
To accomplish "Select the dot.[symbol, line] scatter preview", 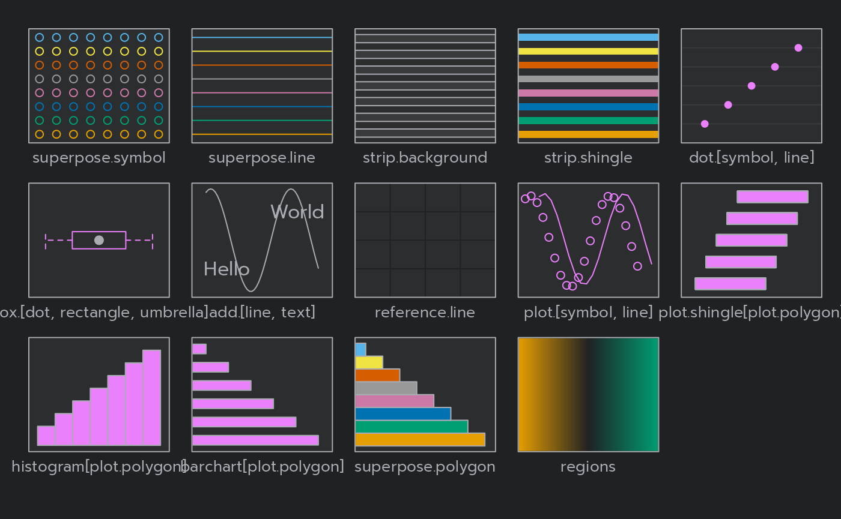I will coord(751,85).
